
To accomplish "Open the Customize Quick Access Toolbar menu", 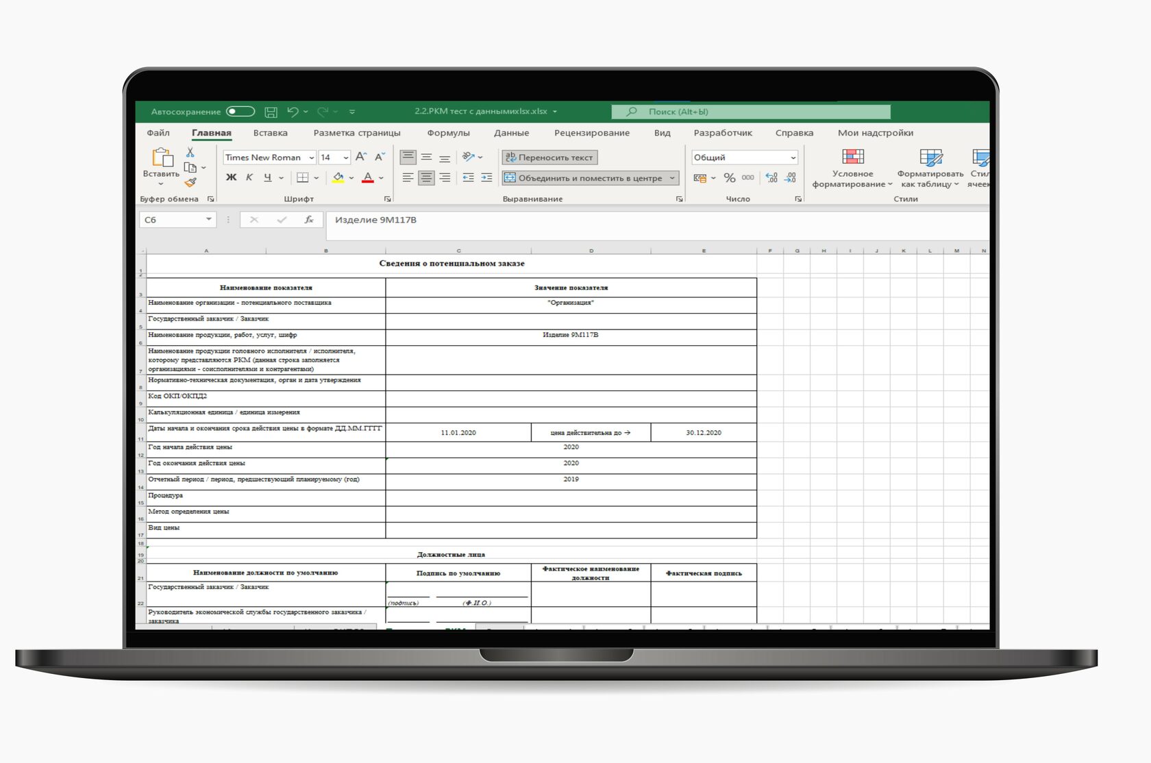I will coord(352,112).
